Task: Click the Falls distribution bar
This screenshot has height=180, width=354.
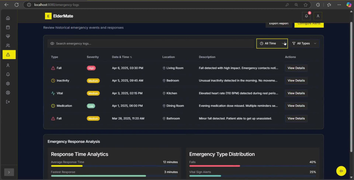Action: [252, 166]
